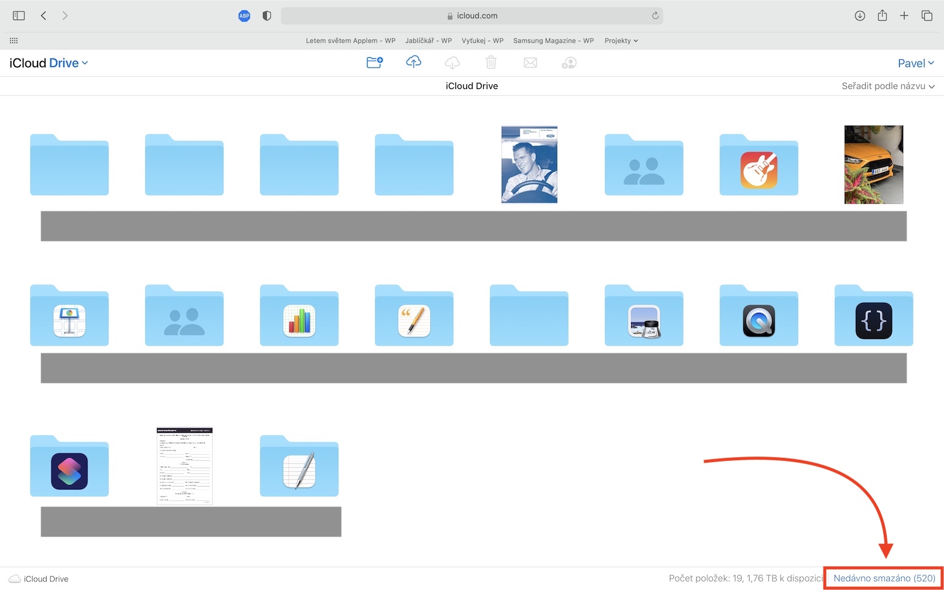
Task: Click the trash delete icon
Action: point(491,63)
